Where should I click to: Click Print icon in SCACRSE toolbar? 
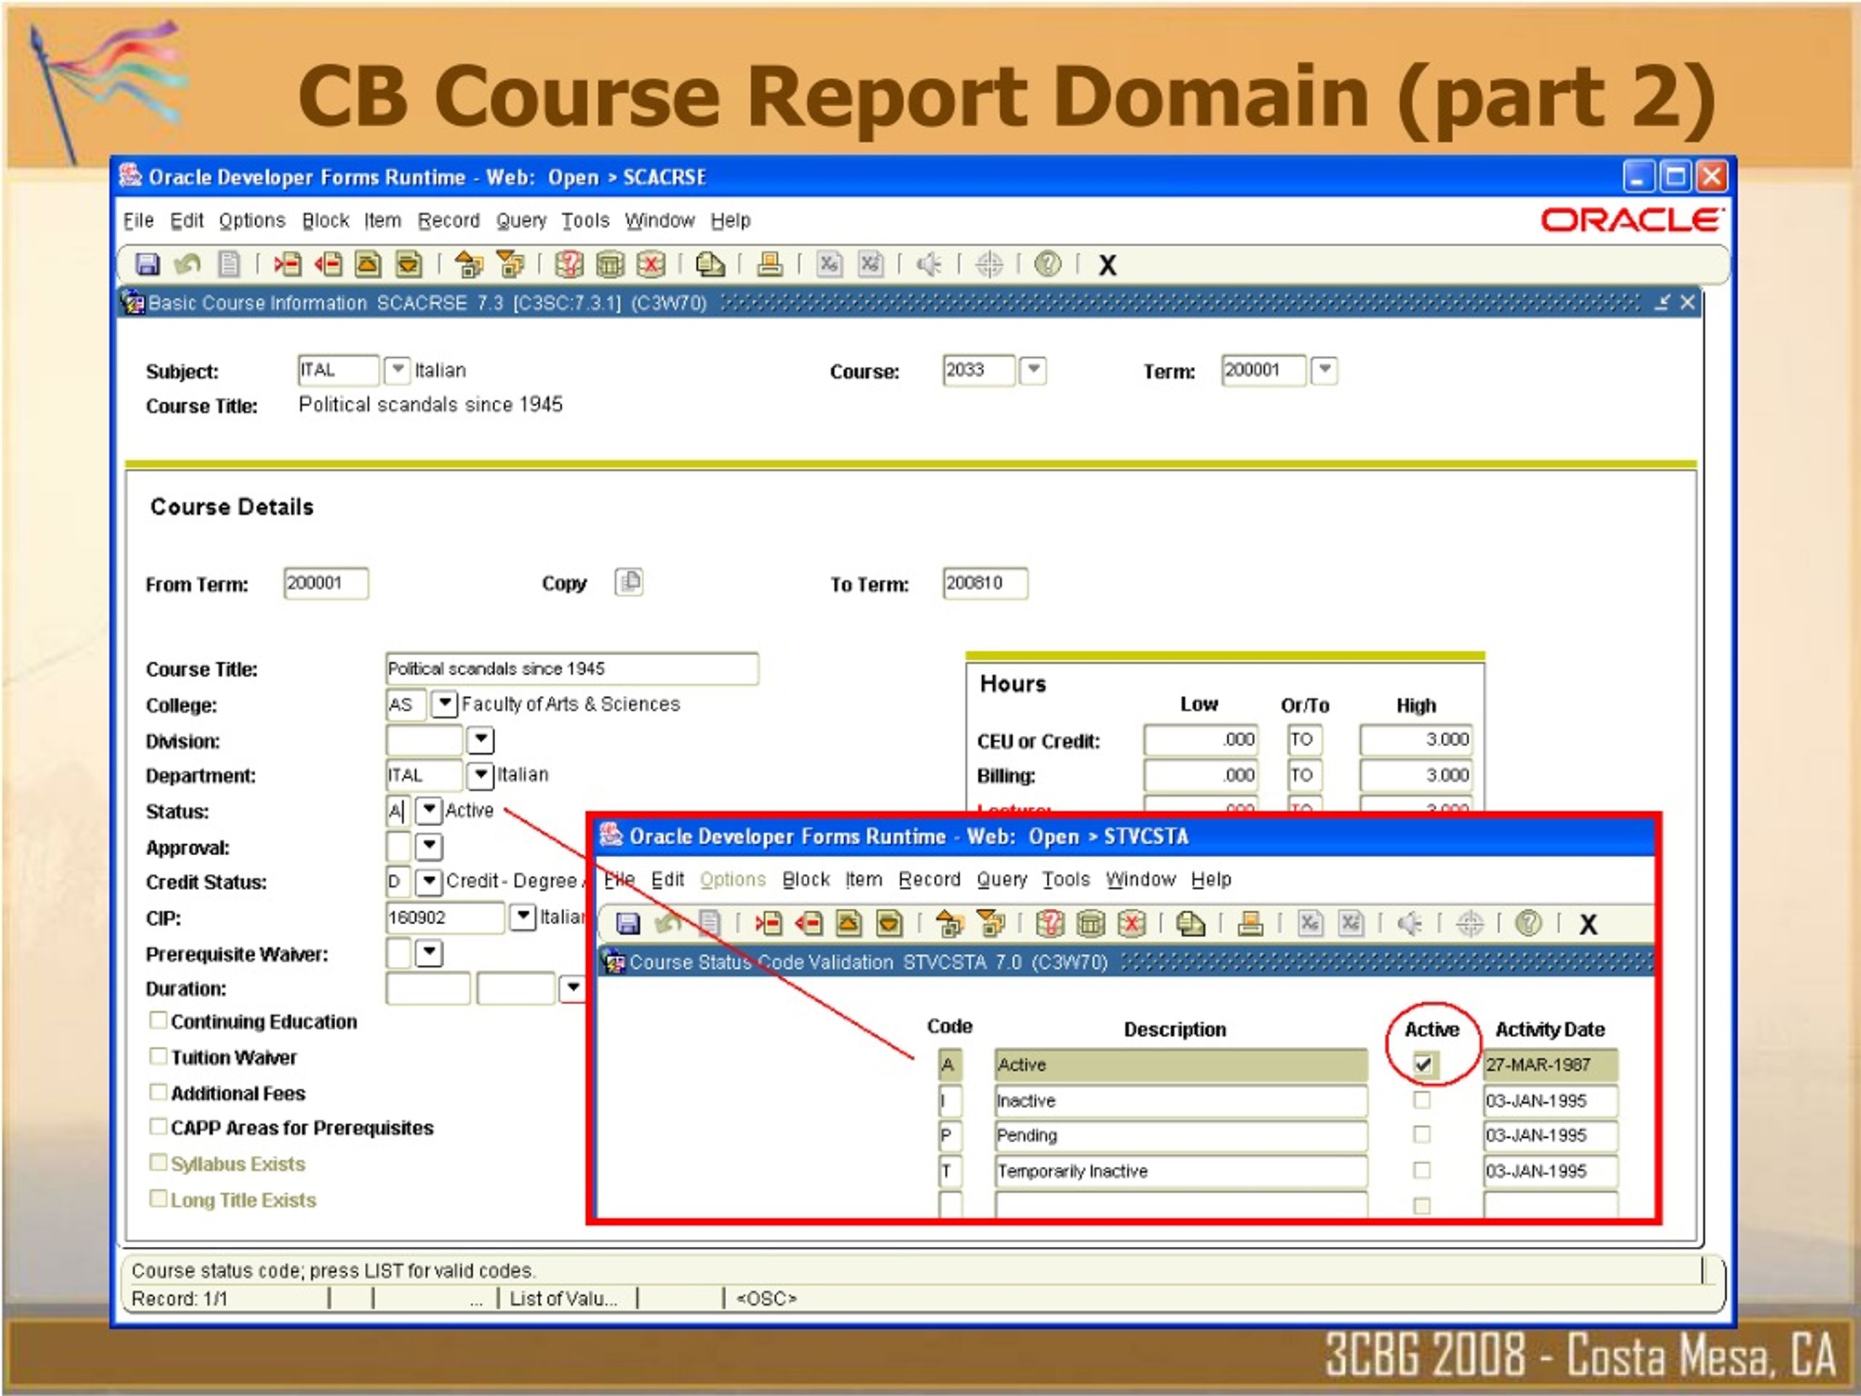(769, 264)
